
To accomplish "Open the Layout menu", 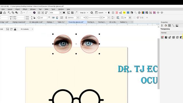I will [x=10, y=9].
